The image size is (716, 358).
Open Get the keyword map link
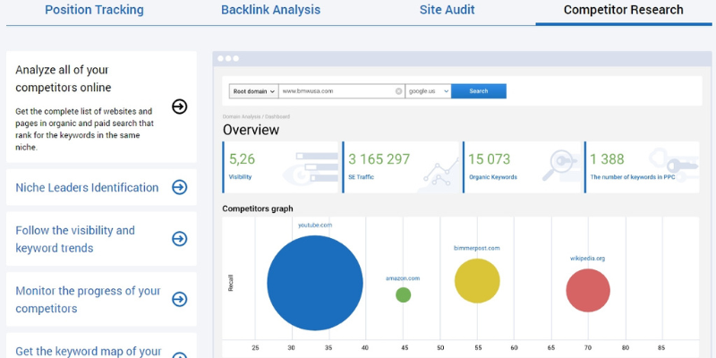tap(88, 352)
